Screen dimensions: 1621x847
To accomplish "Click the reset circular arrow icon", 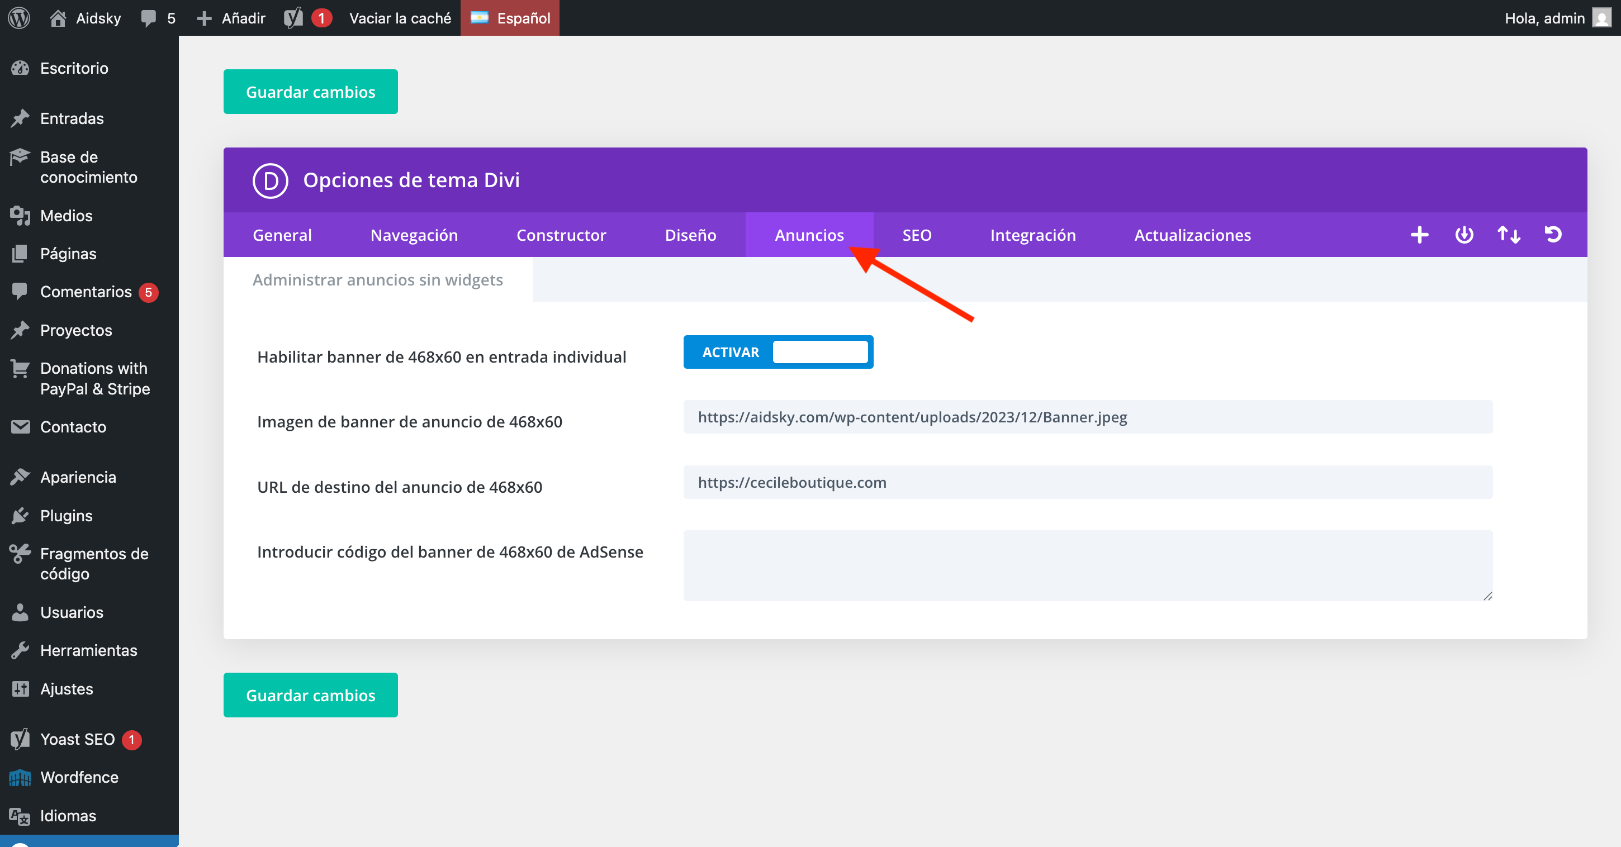I will pos(1553,235).
